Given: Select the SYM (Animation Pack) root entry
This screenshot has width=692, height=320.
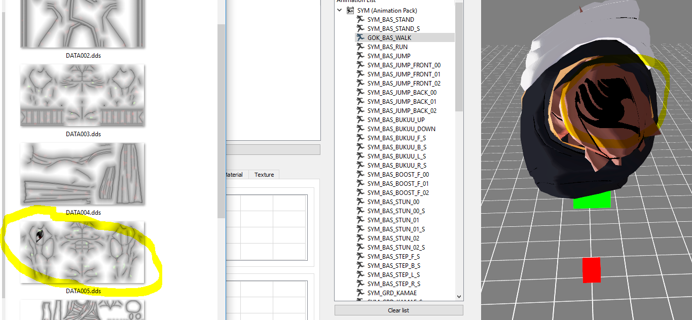Looking at the screenshot, I should click(387, 10).
